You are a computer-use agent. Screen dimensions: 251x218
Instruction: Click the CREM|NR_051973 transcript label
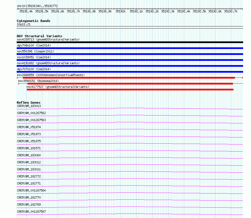[29, 134]
